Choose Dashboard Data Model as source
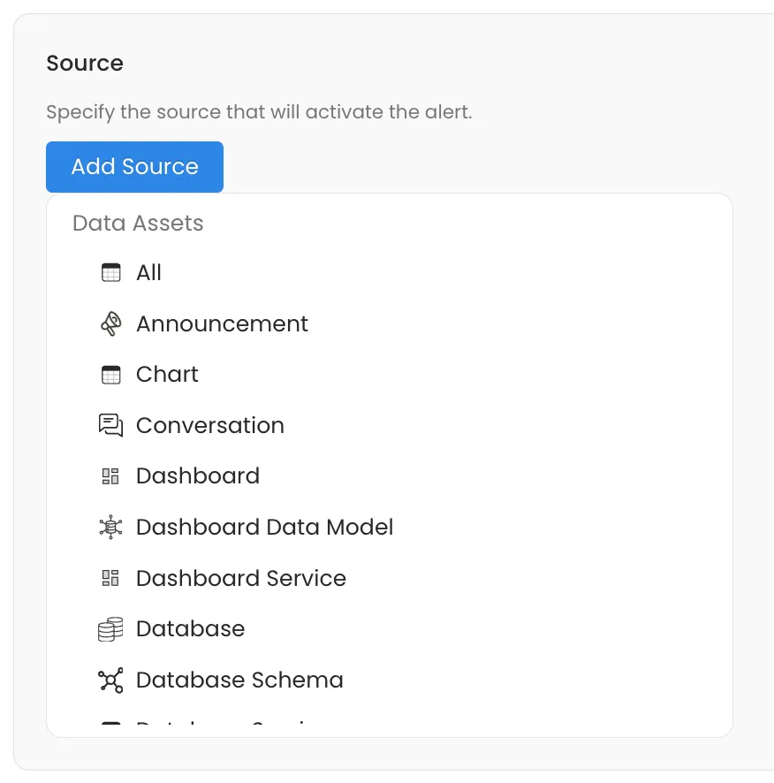The height and width of the screenshot is (783, 774). pyautogui.click(x=264, y=527)
